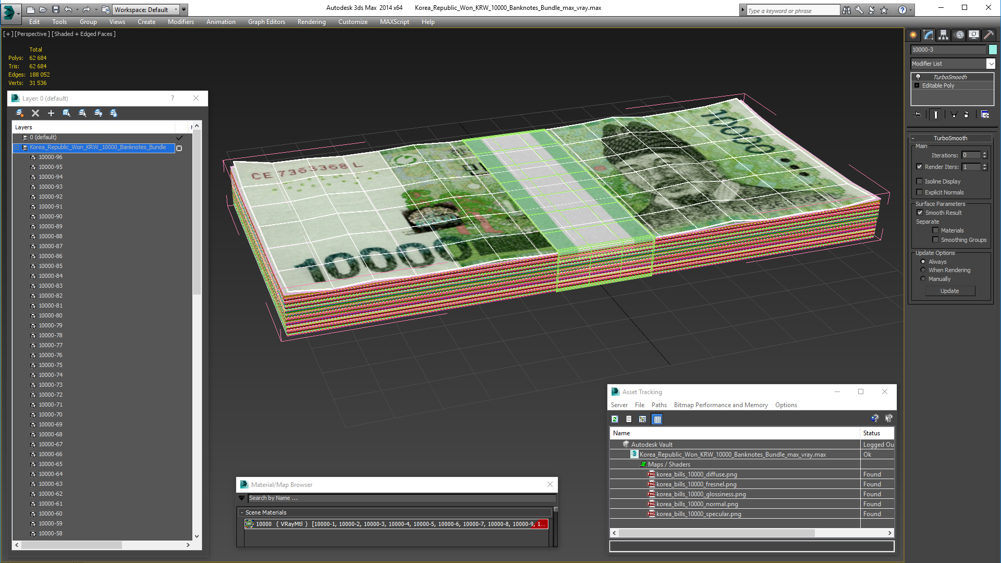The width and height of the screenshot is (1001, 563).
Task: Open the Display command panel tab
Action: [x=974, y=35]
